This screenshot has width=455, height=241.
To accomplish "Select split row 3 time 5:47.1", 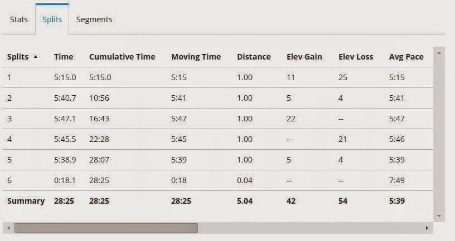I will [64, 119].
